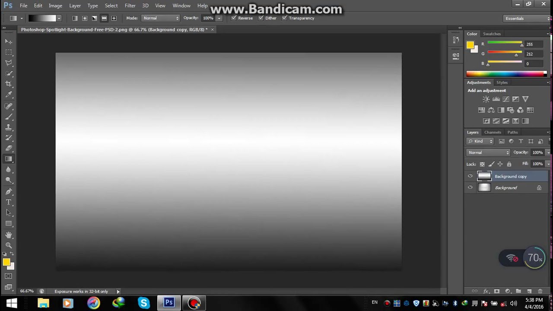Open the layer blend mode dropdown set to Normal
The image size is (553, 311).
coord(487,152)
